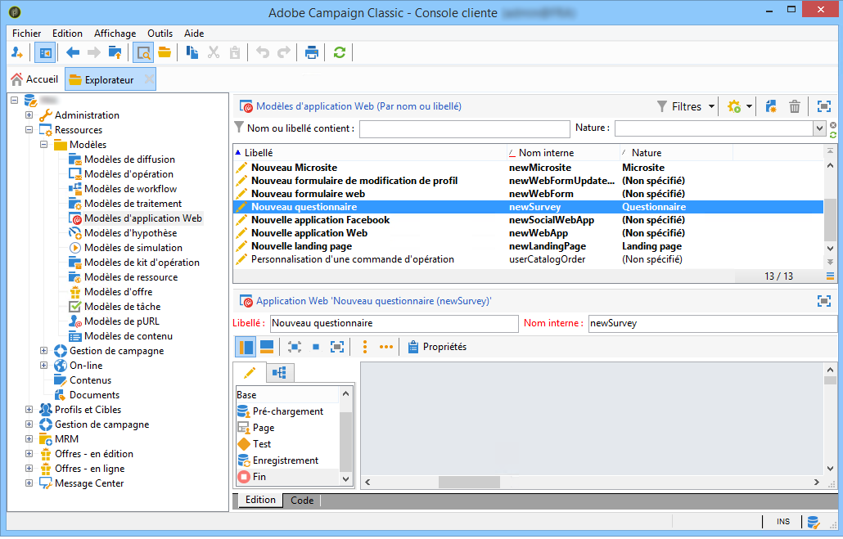This screenshot has height=539, width=843.
Task: Select Modèles de tâche in tree
Action: 122,307
